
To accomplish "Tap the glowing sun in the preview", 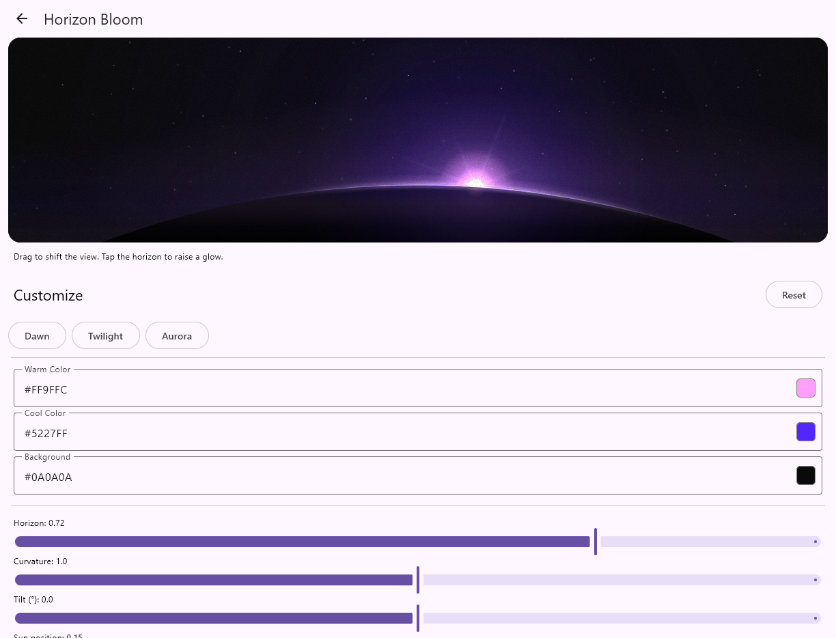I will 475,180.
